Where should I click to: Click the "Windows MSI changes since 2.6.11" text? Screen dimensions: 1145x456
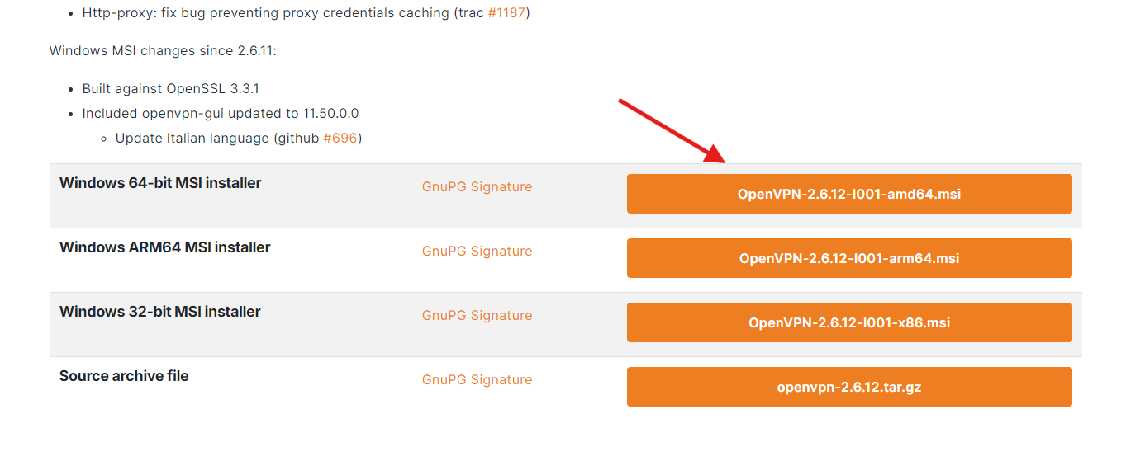[163, 51]
